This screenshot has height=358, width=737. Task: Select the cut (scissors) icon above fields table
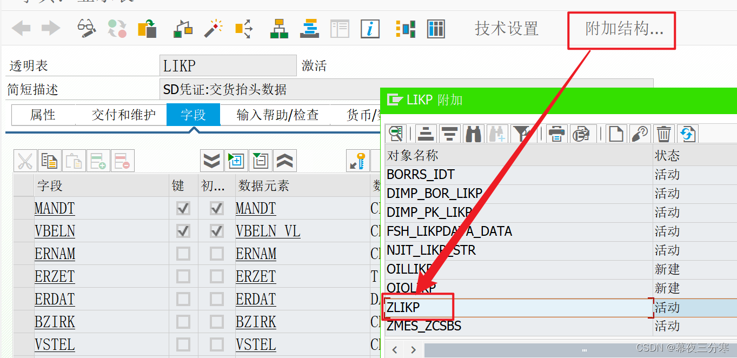25,161
